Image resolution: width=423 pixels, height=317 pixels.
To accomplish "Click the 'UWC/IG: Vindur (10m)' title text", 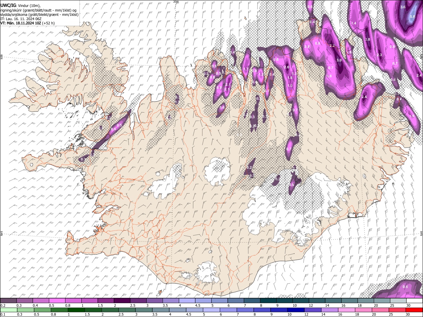I will click(x=20, y=5).
